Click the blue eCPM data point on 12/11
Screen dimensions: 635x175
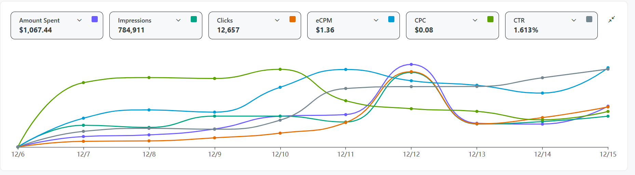click(346, 69)
